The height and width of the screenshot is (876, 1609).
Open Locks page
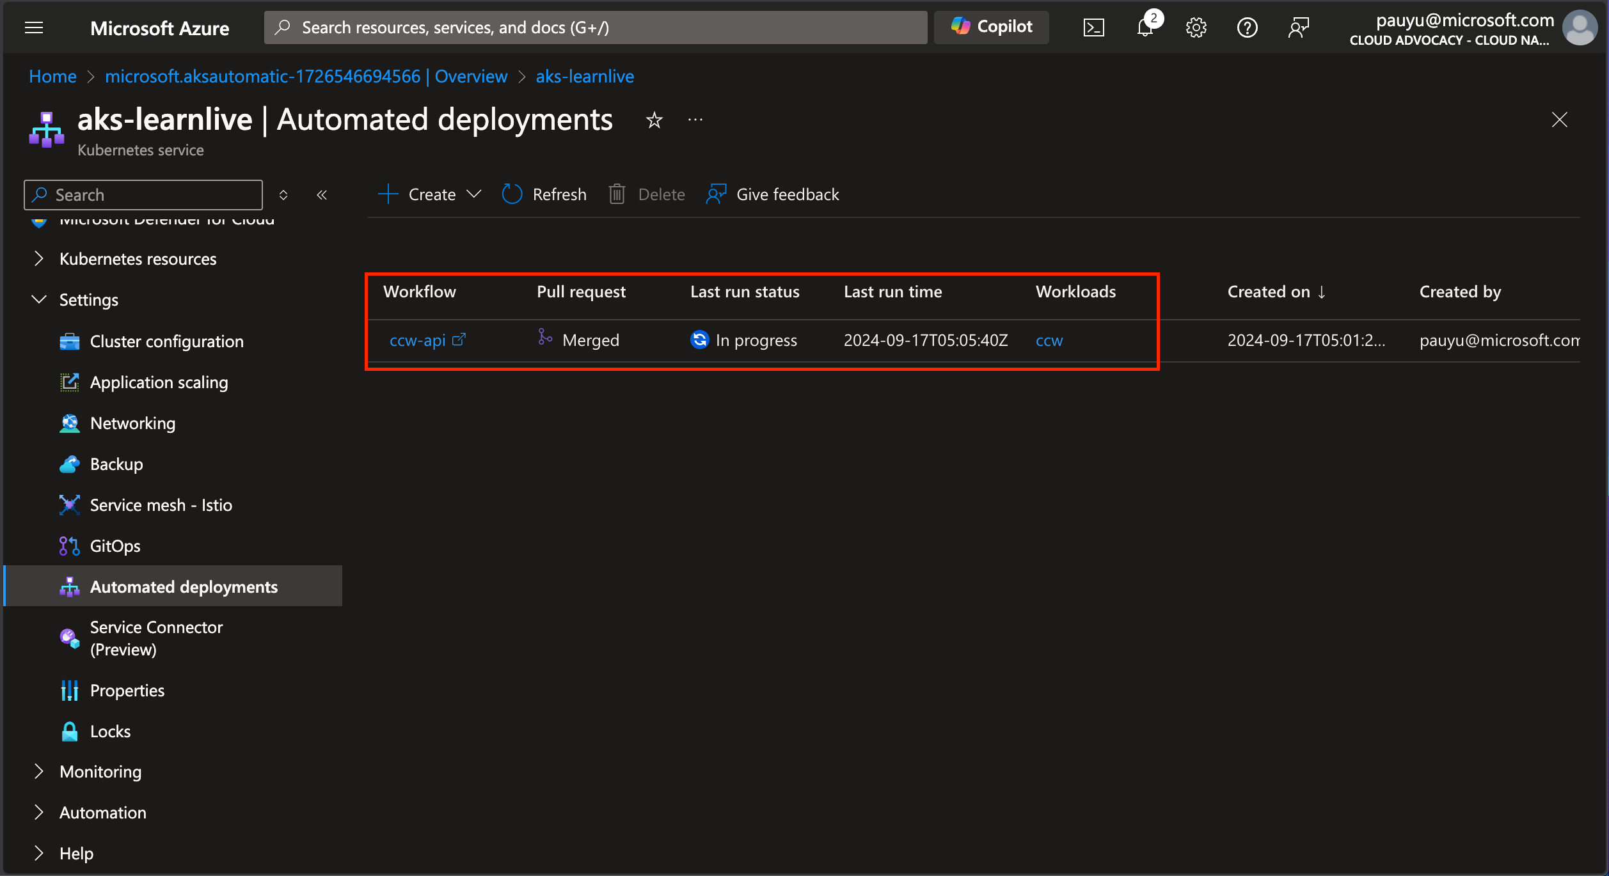coord(110,731)
